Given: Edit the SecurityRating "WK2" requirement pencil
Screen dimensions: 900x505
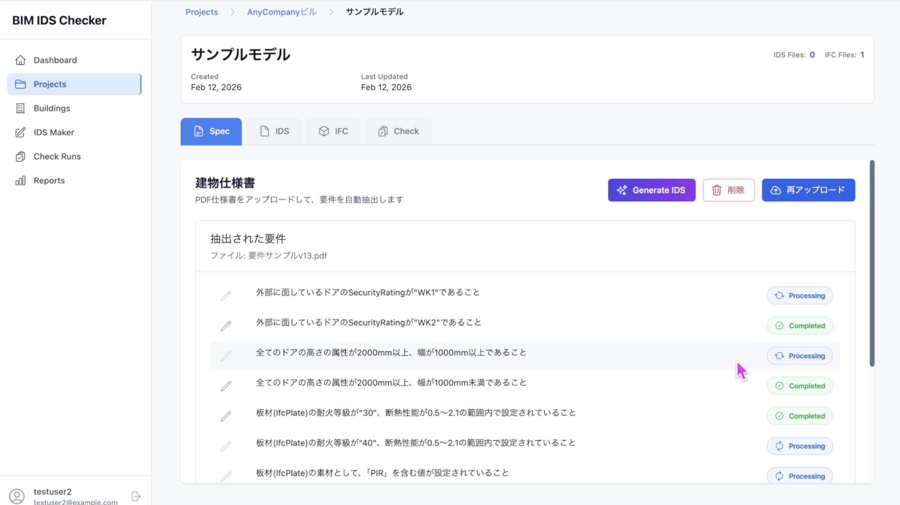Looking at the screenshot, I should pos(226,326).
